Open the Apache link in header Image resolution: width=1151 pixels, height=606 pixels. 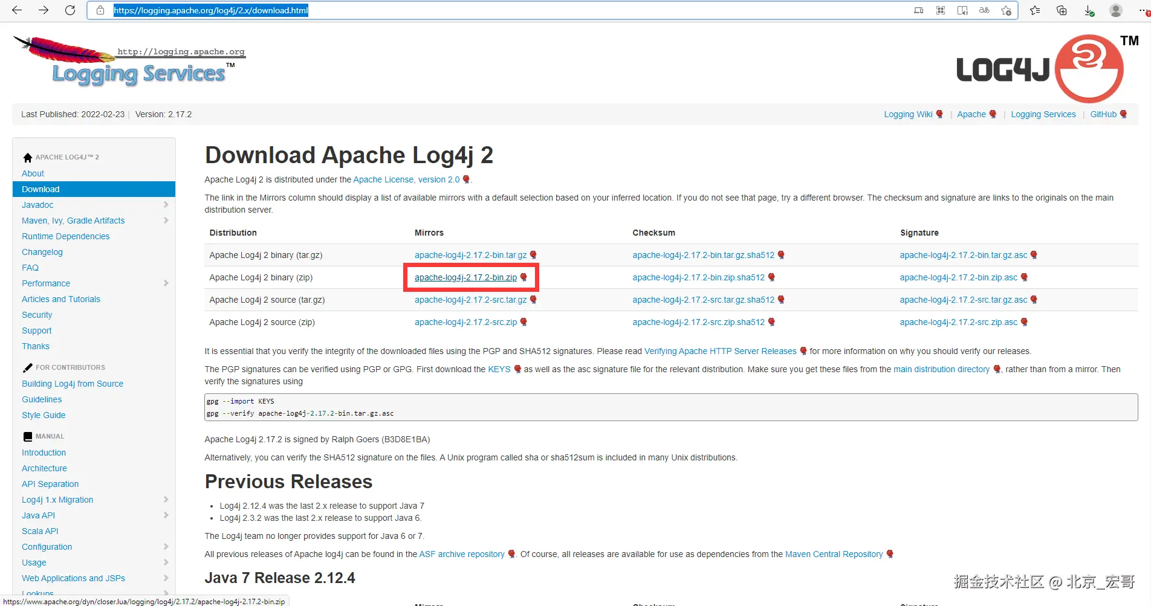(x=971, y=114)
